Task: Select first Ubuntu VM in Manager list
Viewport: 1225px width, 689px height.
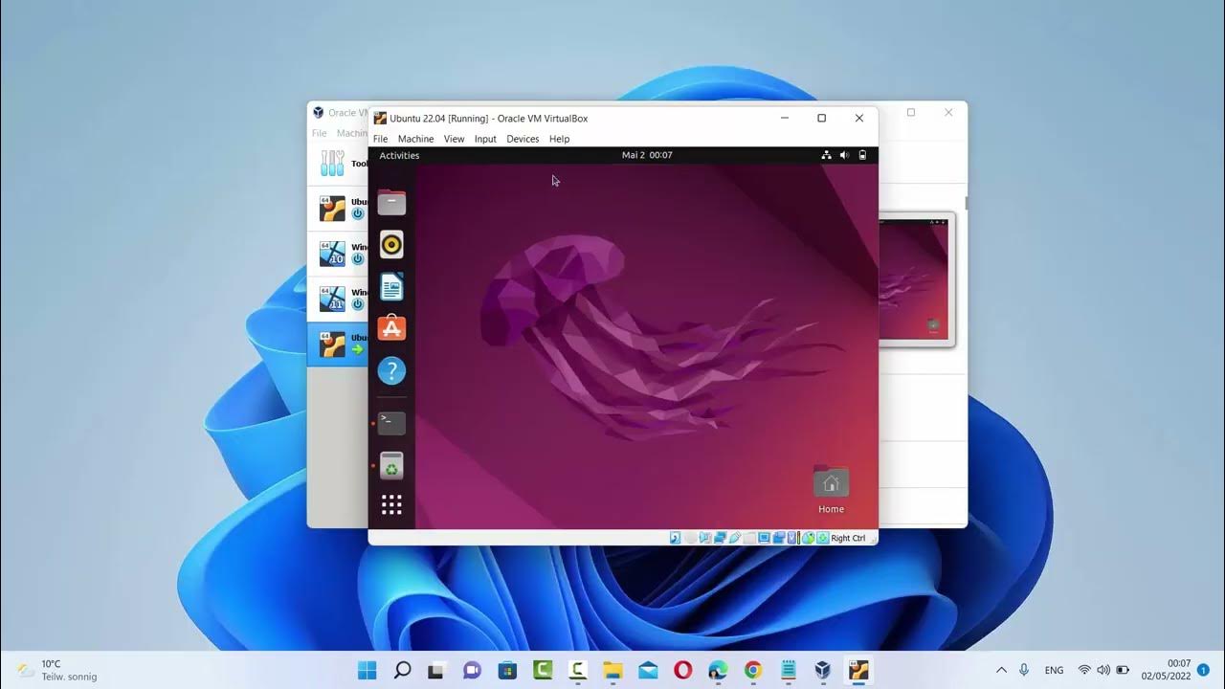Action: (x=338, y=208)
